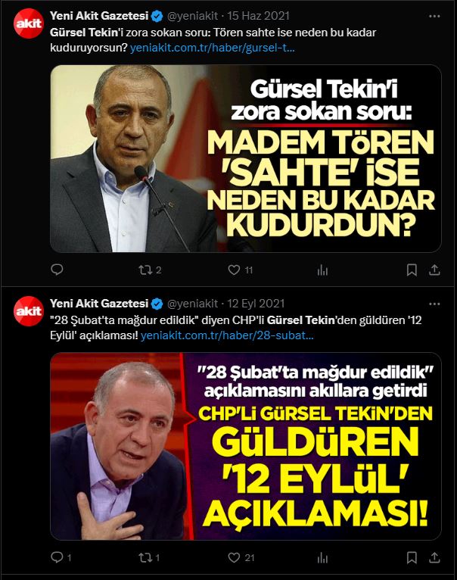Retweet the Gürsel Tekin'i zora sokan soru tweet

pos(150,270)
